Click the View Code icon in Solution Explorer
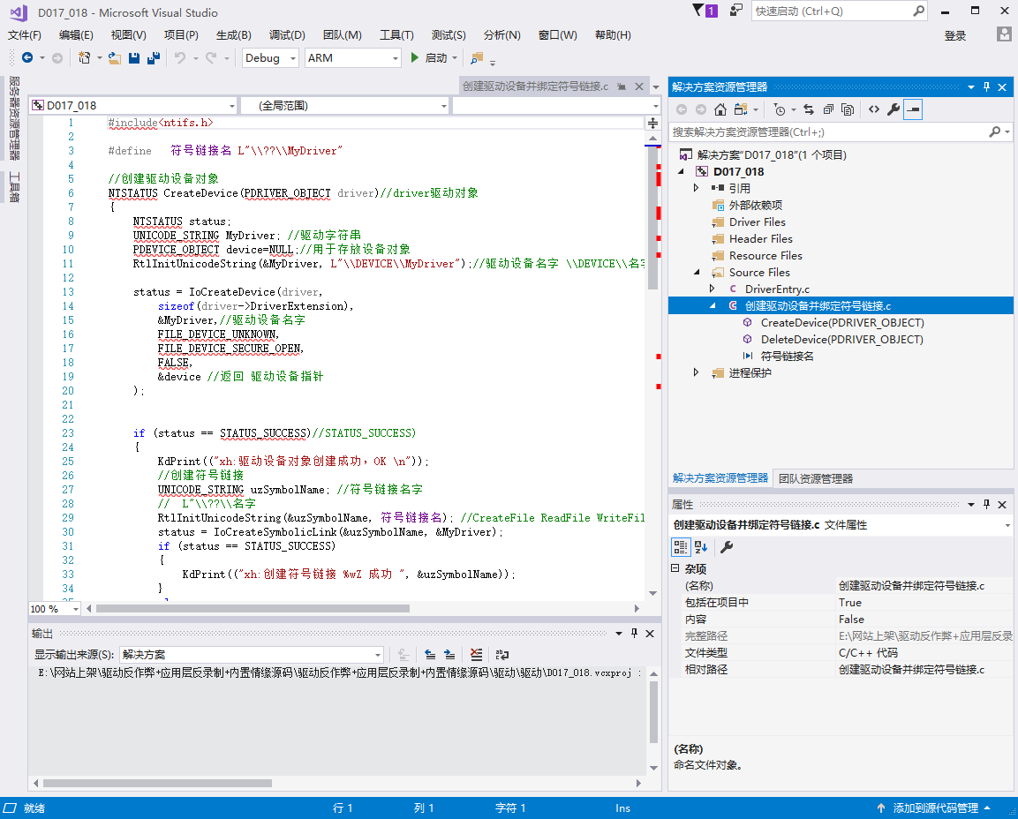Viewport: 1018px width, 819px height. pyautogui.click(x=873, y=109)
